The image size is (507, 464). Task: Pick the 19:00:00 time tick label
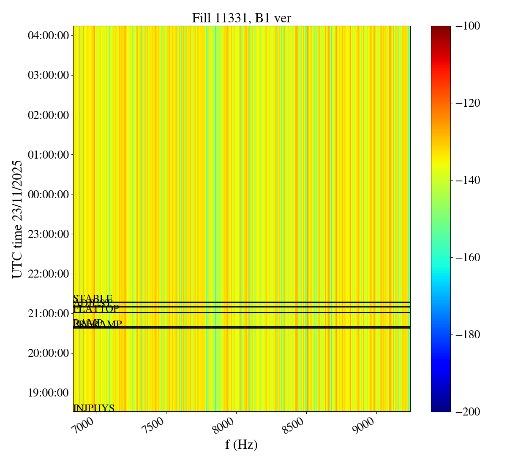coord(48,393)
